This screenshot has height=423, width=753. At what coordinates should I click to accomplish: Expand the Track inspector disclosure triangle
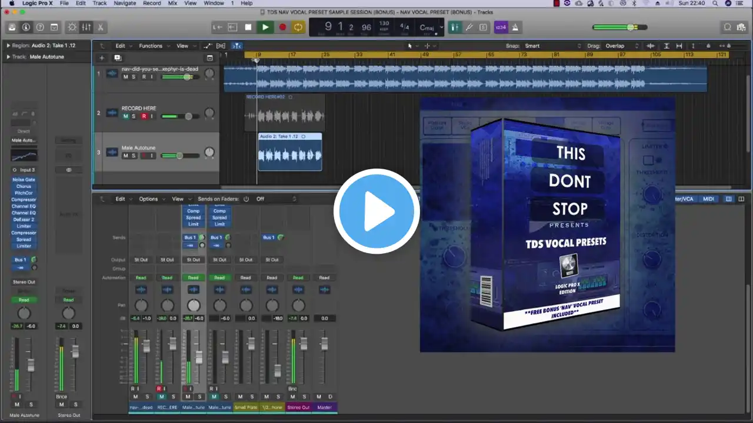tap(8, 57)
